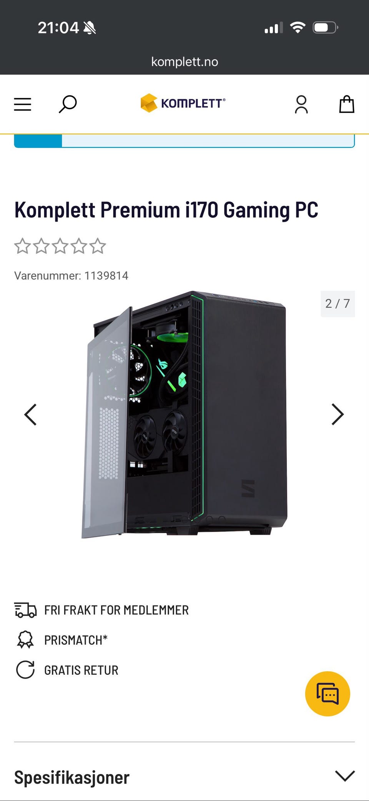Tap the komplett.no address bar
The image size is (369, 801).
(184, 62)
